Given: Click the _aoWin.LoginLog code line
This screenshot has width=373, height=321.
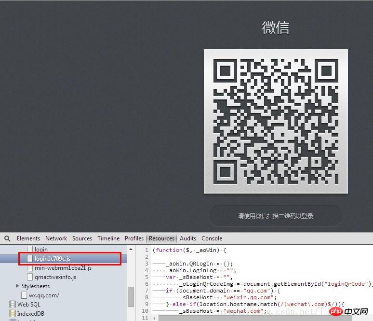Looking at the screenshot, I should pyautogui.click(x=201, y=270).
